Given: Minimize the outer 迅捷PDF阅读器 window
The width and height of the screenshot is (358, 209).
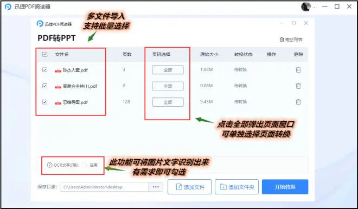Looking at the screenshot, I should [x=325, y=6].
